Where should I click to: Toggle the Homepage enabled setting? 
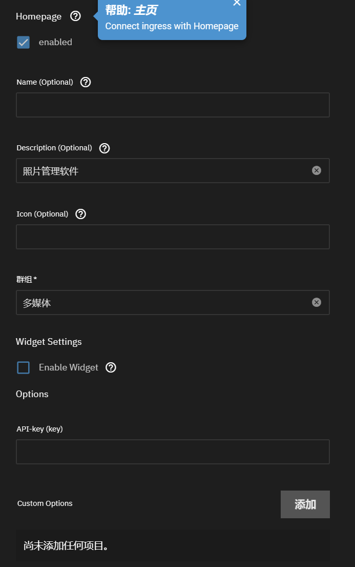[23, 42]
